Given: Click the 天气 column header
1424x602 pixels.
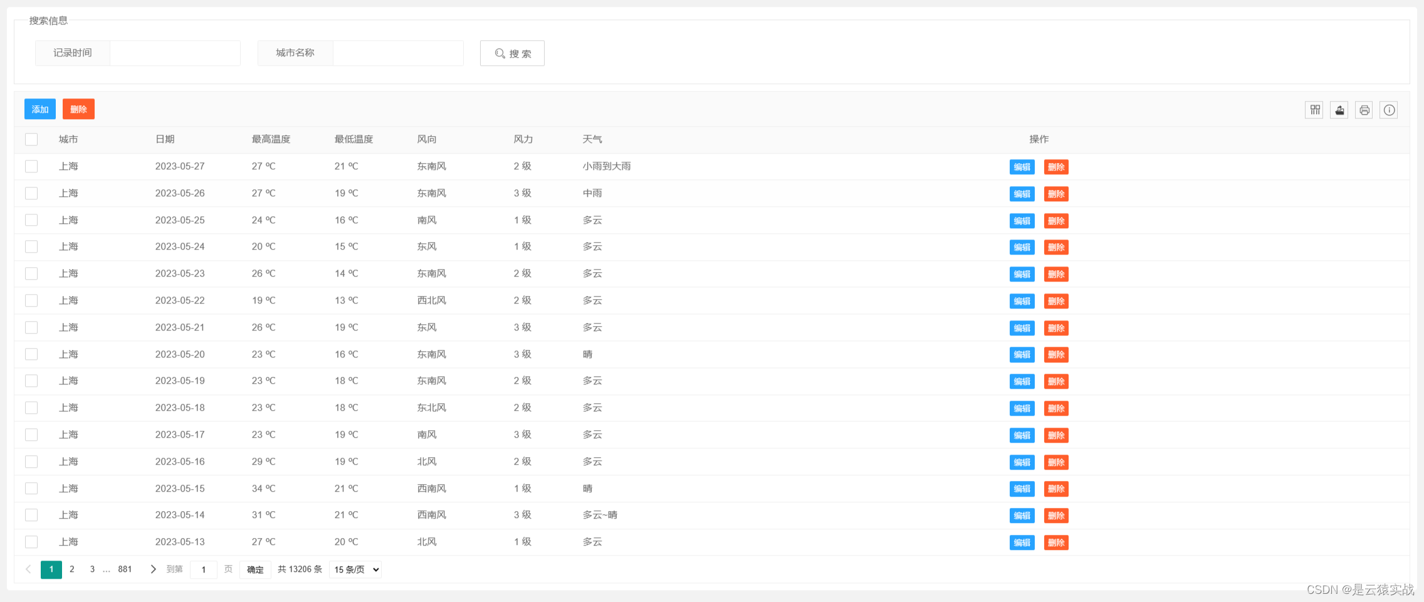Looking at the screenshot, I should 592,139.
